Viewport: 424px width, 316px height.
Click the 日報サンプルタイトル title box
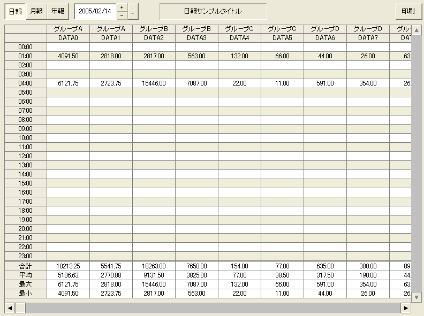[x=213, y=11]
